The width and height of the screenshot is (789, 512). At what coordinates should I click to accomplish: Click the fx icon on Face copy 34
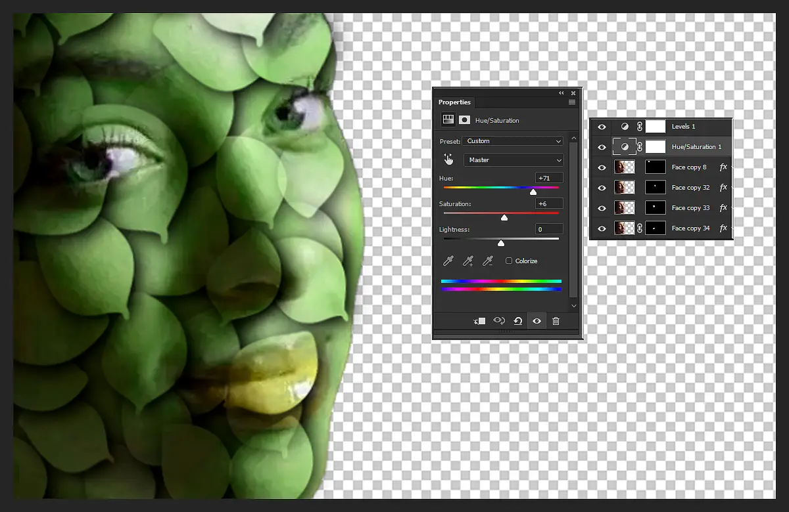[x=723, y=228]
